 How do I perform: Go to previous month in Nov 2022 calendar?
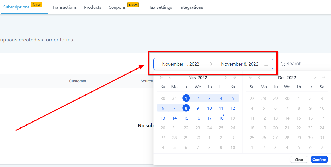pyautogui.click(x=170, y=77)
